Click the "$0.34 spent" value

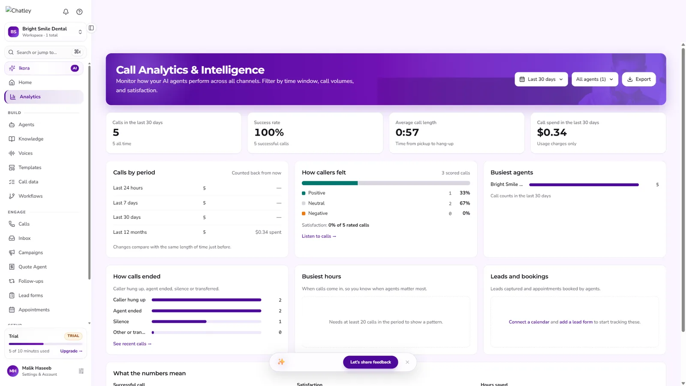tap(268, 232)
